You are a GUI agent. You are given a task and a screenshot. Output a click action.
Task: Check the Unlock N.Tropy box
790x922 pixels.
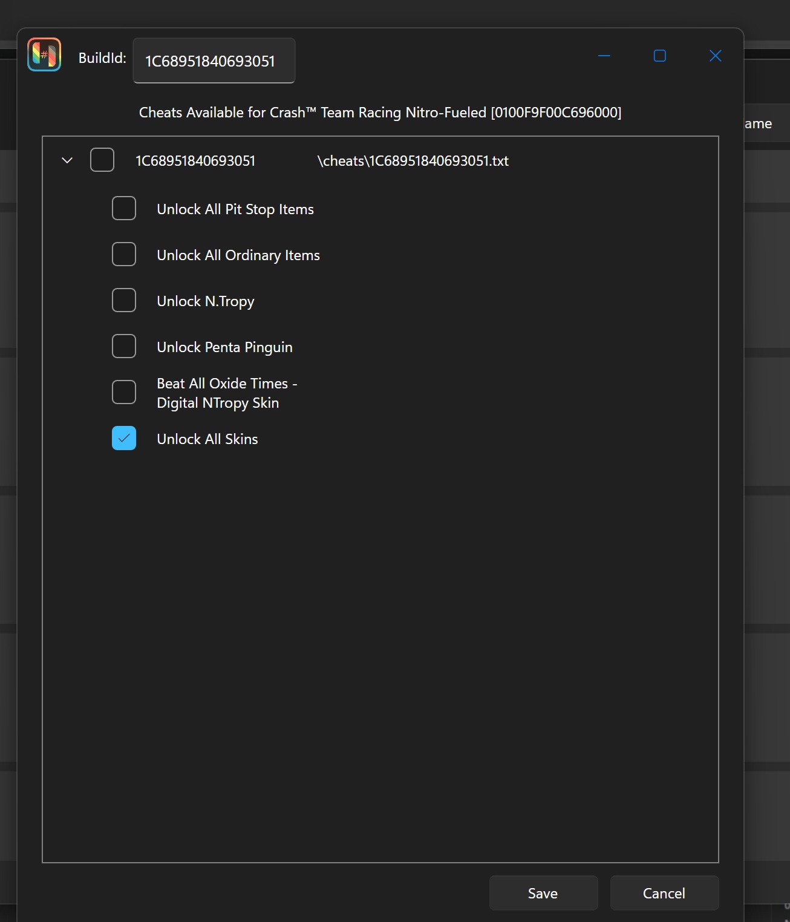pos(124,301)
